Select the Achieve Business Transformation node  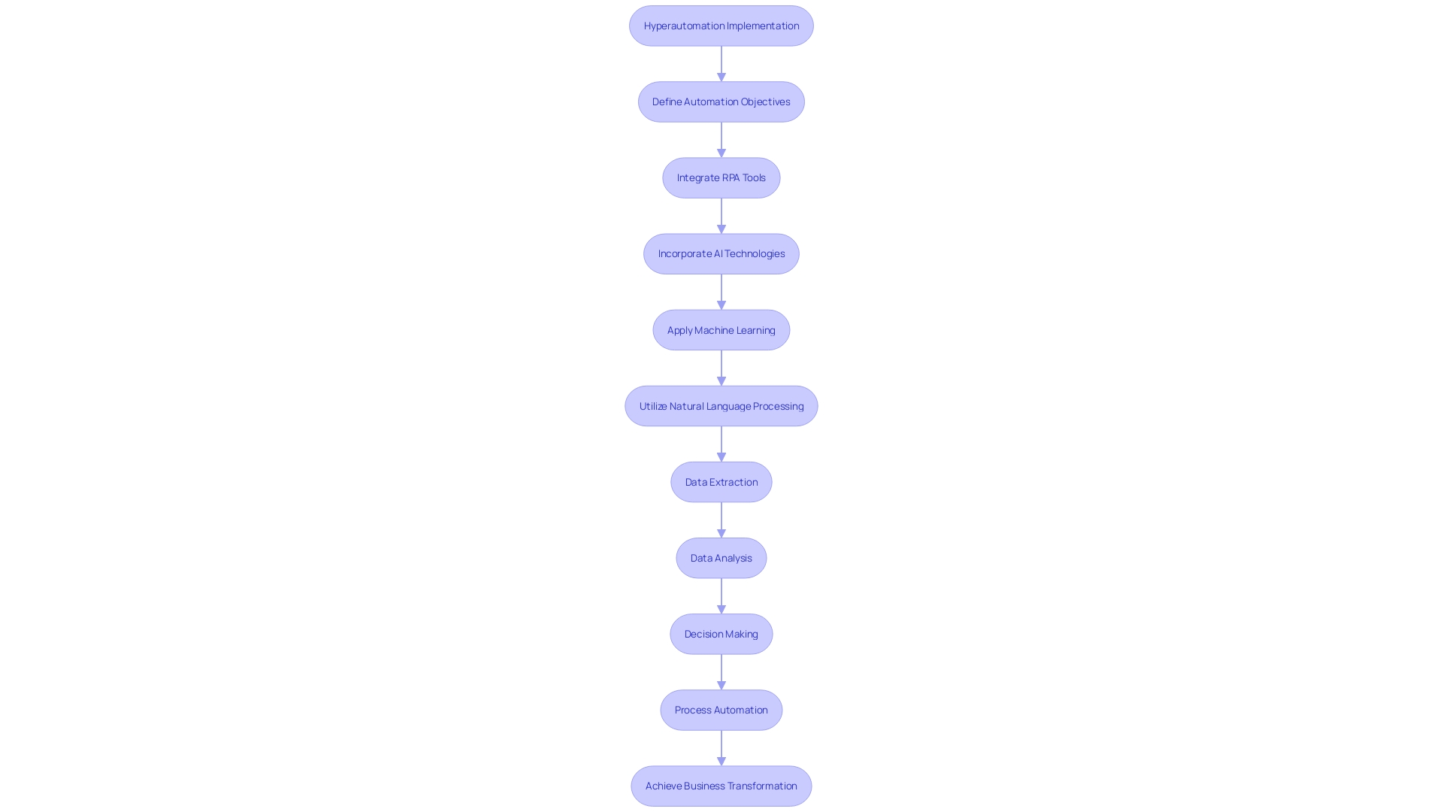tap(721, 785)
